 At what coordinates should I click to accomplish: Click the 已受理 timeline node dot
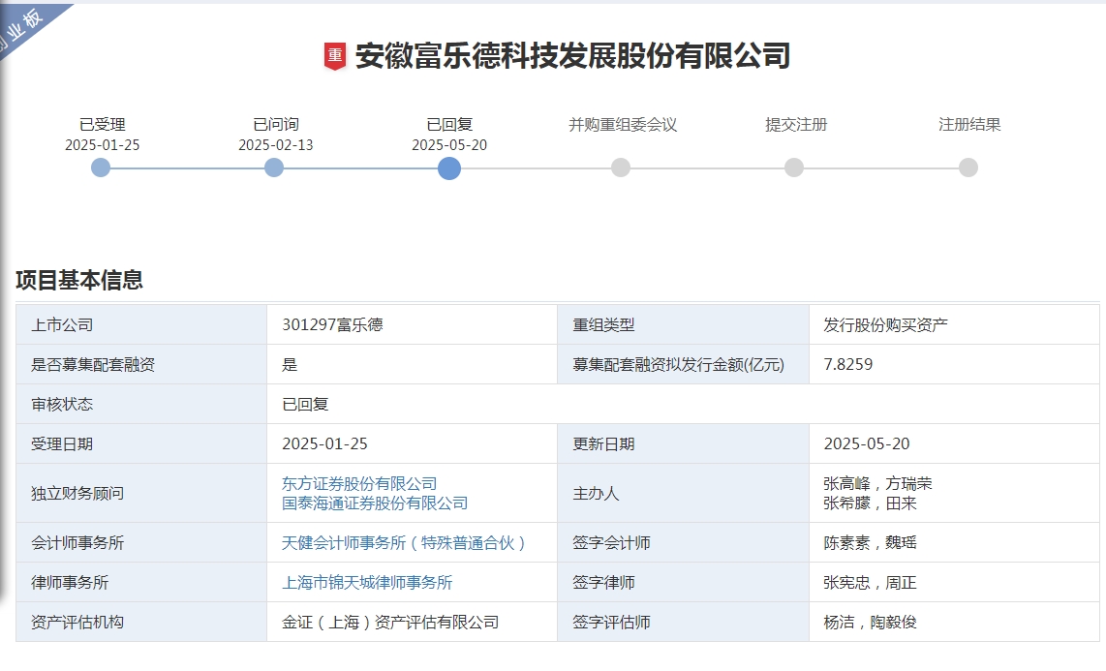click(x=101, y=168)
